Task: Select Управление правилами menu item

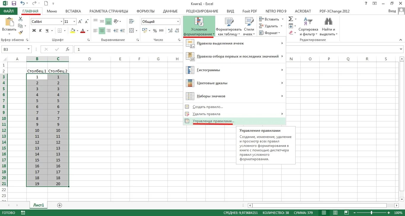Action: point(235,121)
